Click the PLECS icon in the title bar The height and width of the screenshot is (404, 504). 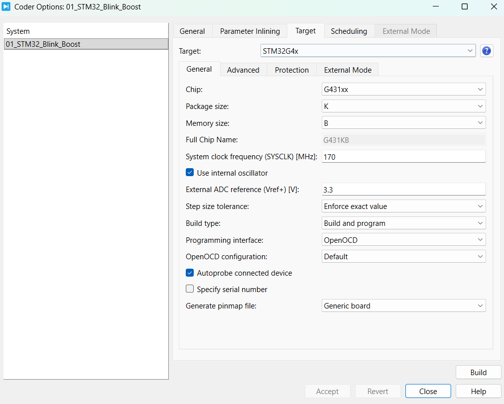click(x=6, y=7)
